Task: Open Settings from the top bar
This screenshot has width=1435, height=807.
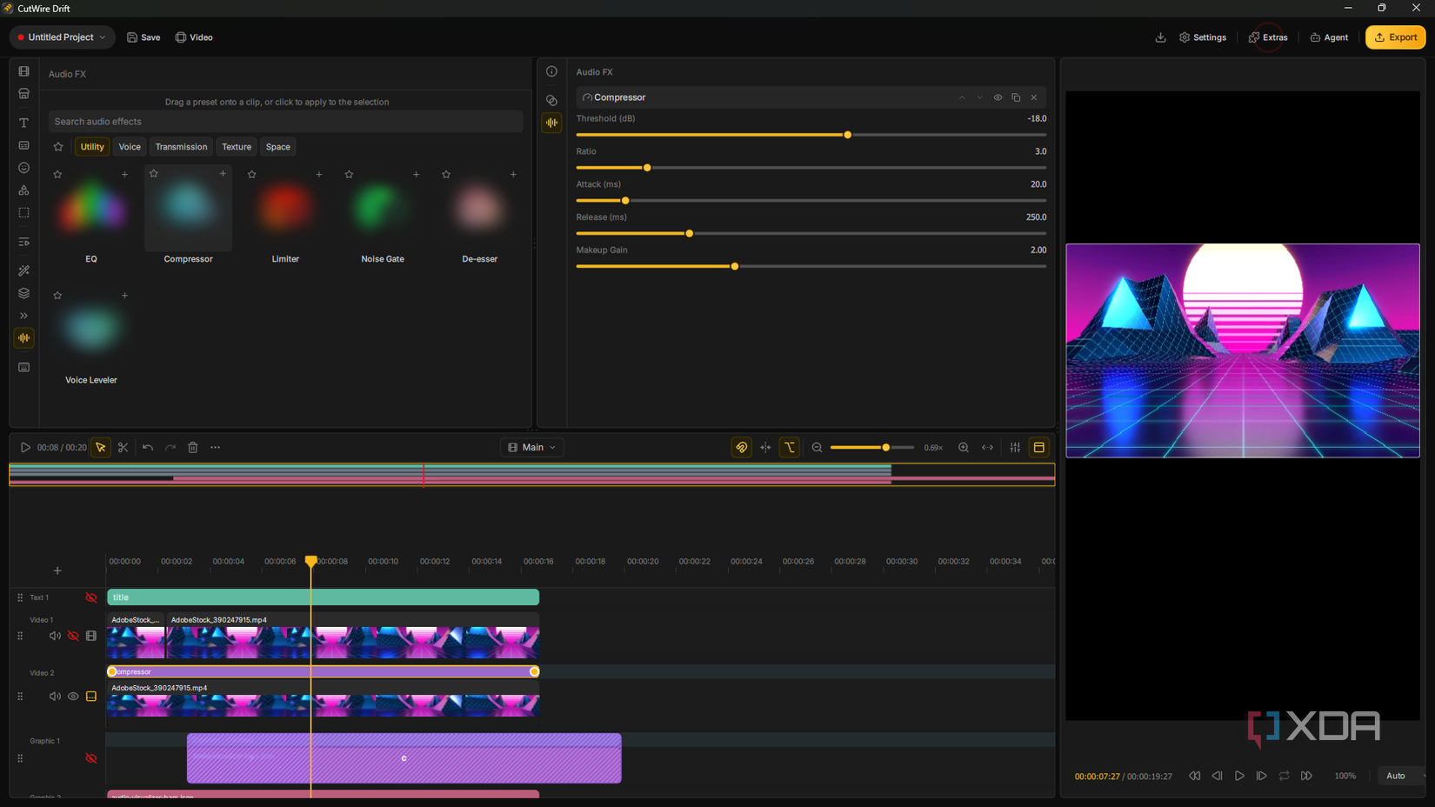Action: point(1203,37)
